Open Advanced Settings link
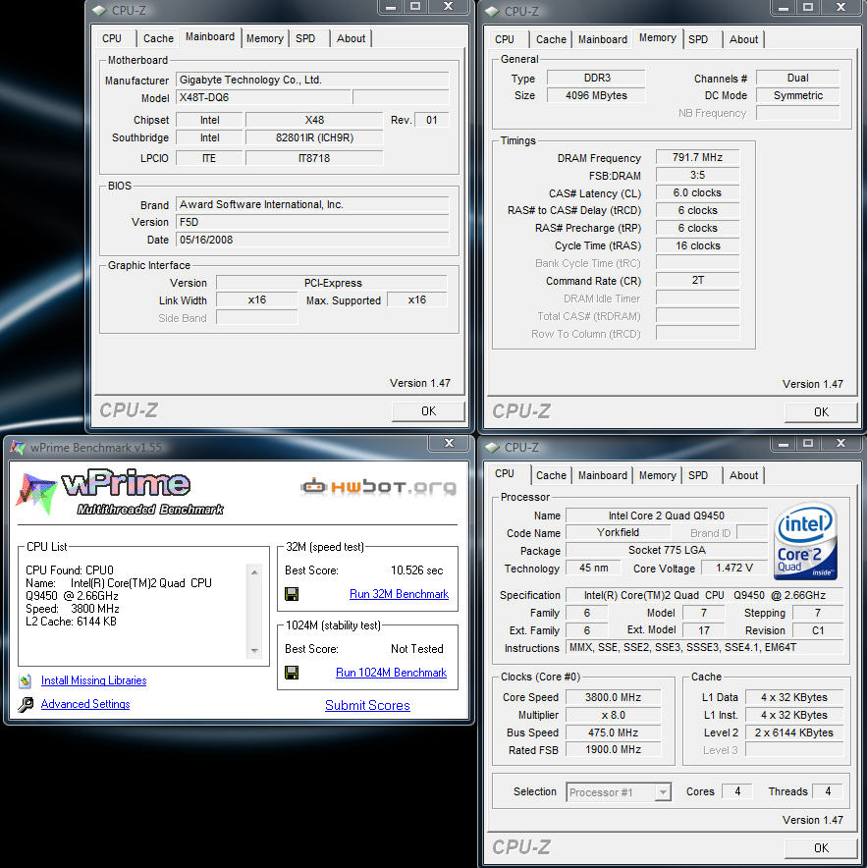 85,704
